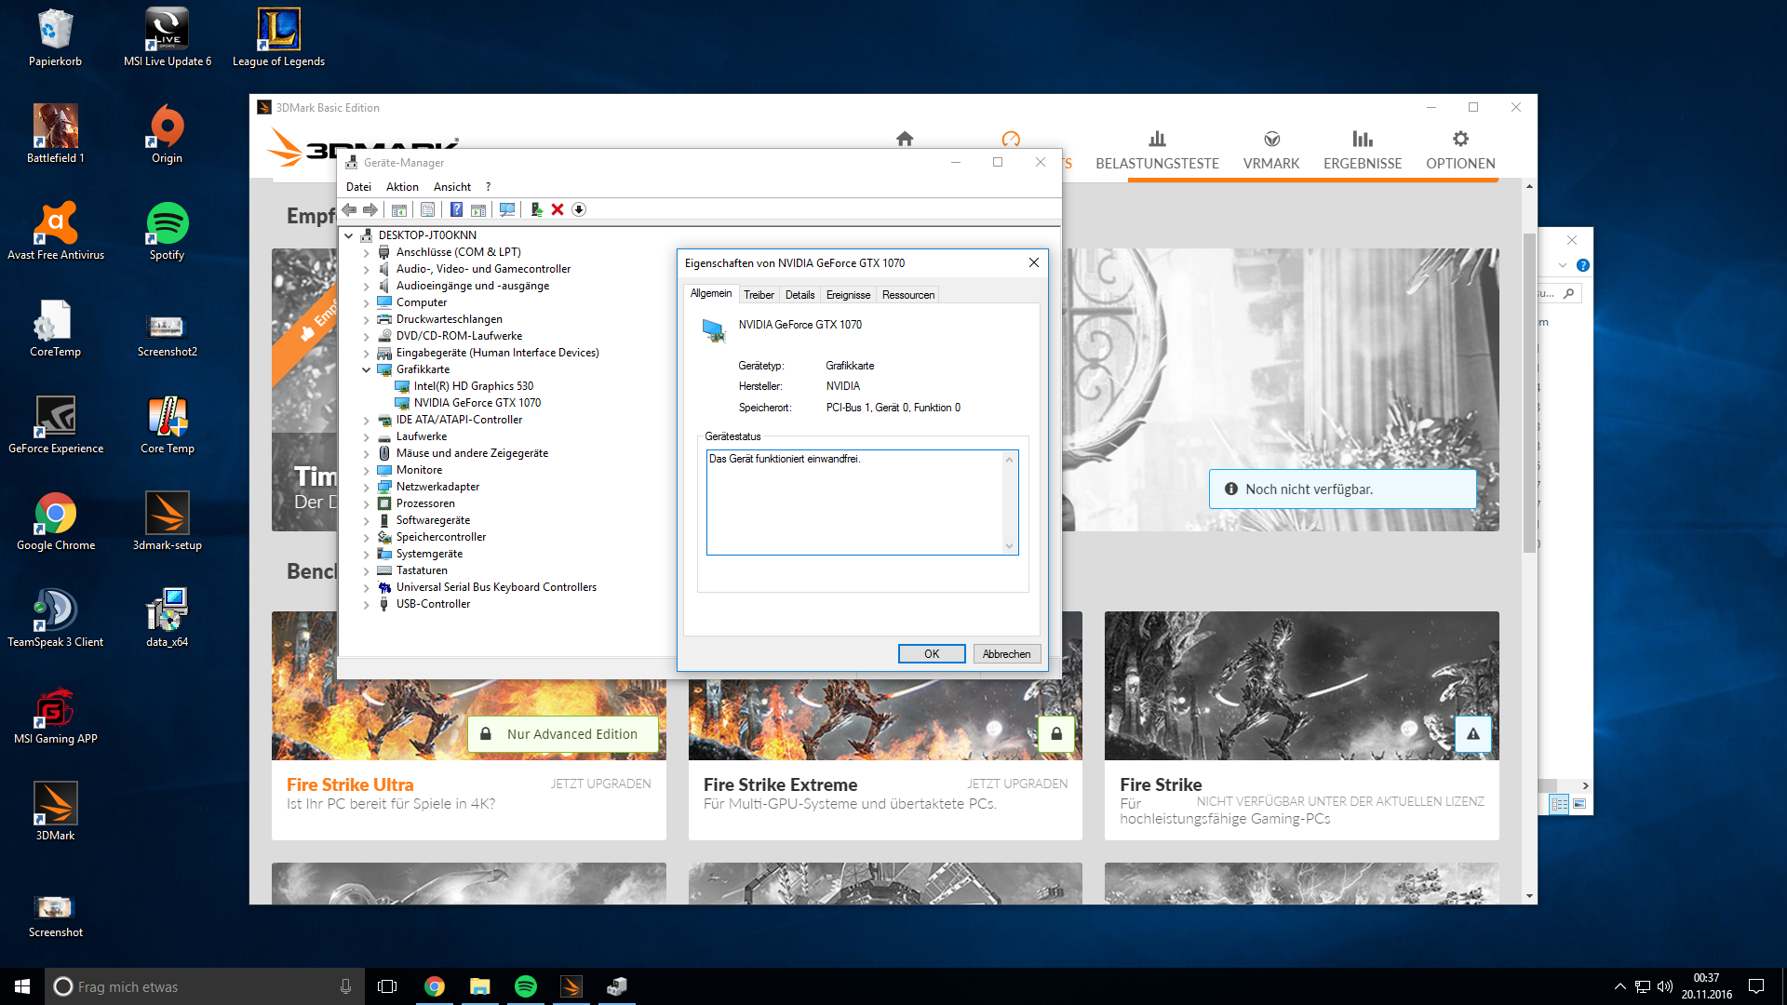Screen dimensions: 1787x1005
Task: Expand the Netzwerkadapter tree node
Action: tap(367, 487)
